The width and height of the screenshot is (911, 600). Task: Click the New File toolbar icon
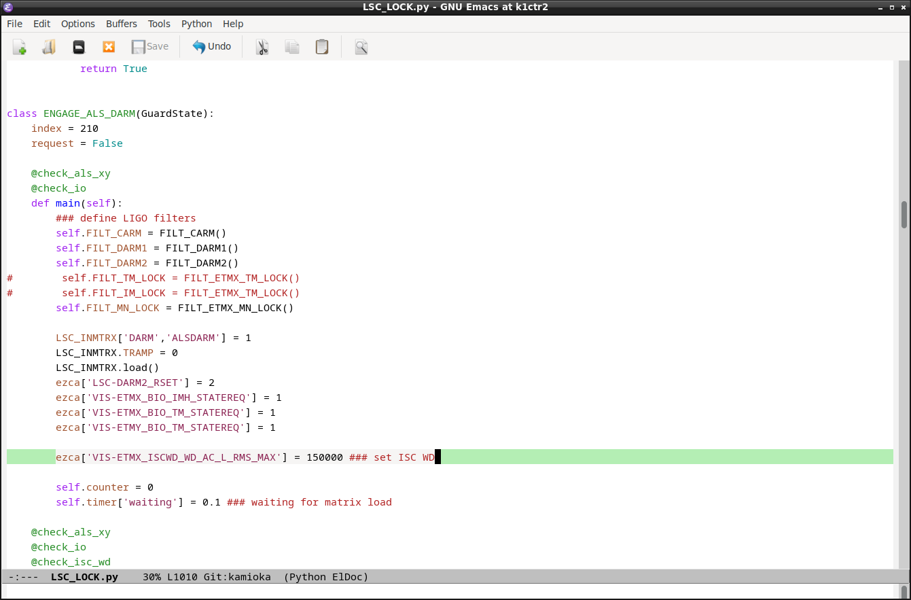coord(19,47)
